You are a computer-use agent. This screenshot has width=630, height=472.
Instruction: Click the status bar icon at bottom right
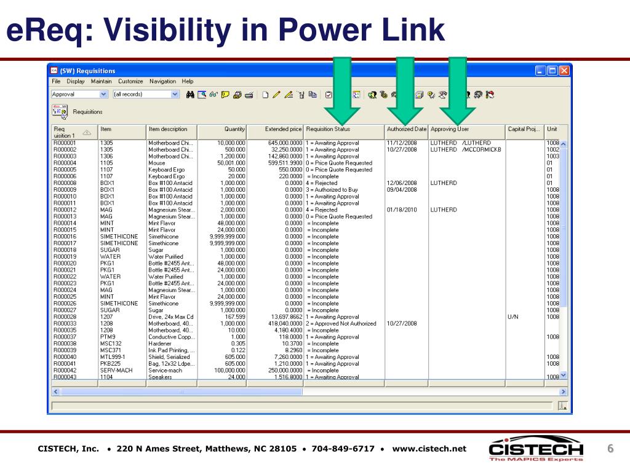562,406
